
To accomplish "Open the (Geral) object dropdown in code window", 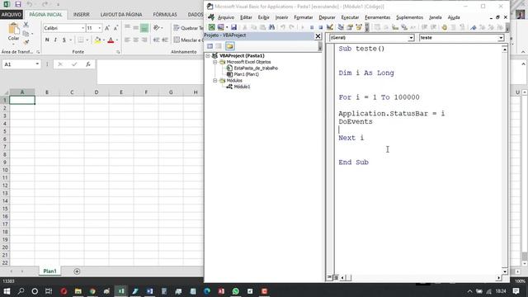I will click(411, 38).
